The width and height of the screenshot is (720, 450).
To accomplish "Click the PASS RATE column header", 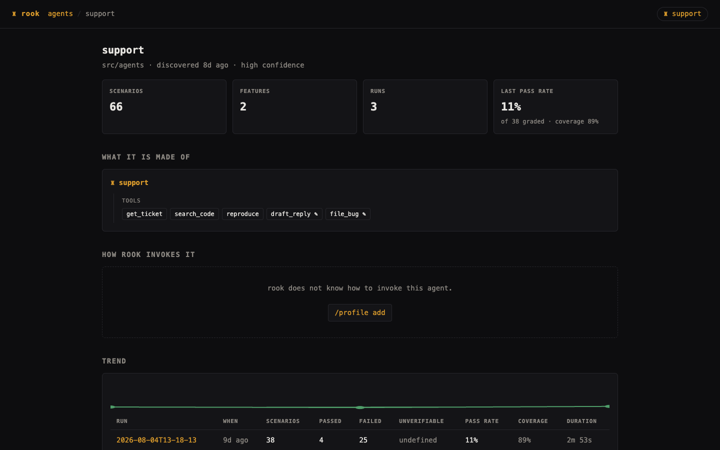I will (482, 421).
